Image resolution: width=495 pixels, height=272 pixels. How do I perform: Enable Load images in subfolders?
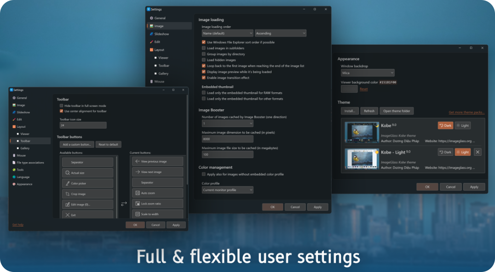(204, 48)
